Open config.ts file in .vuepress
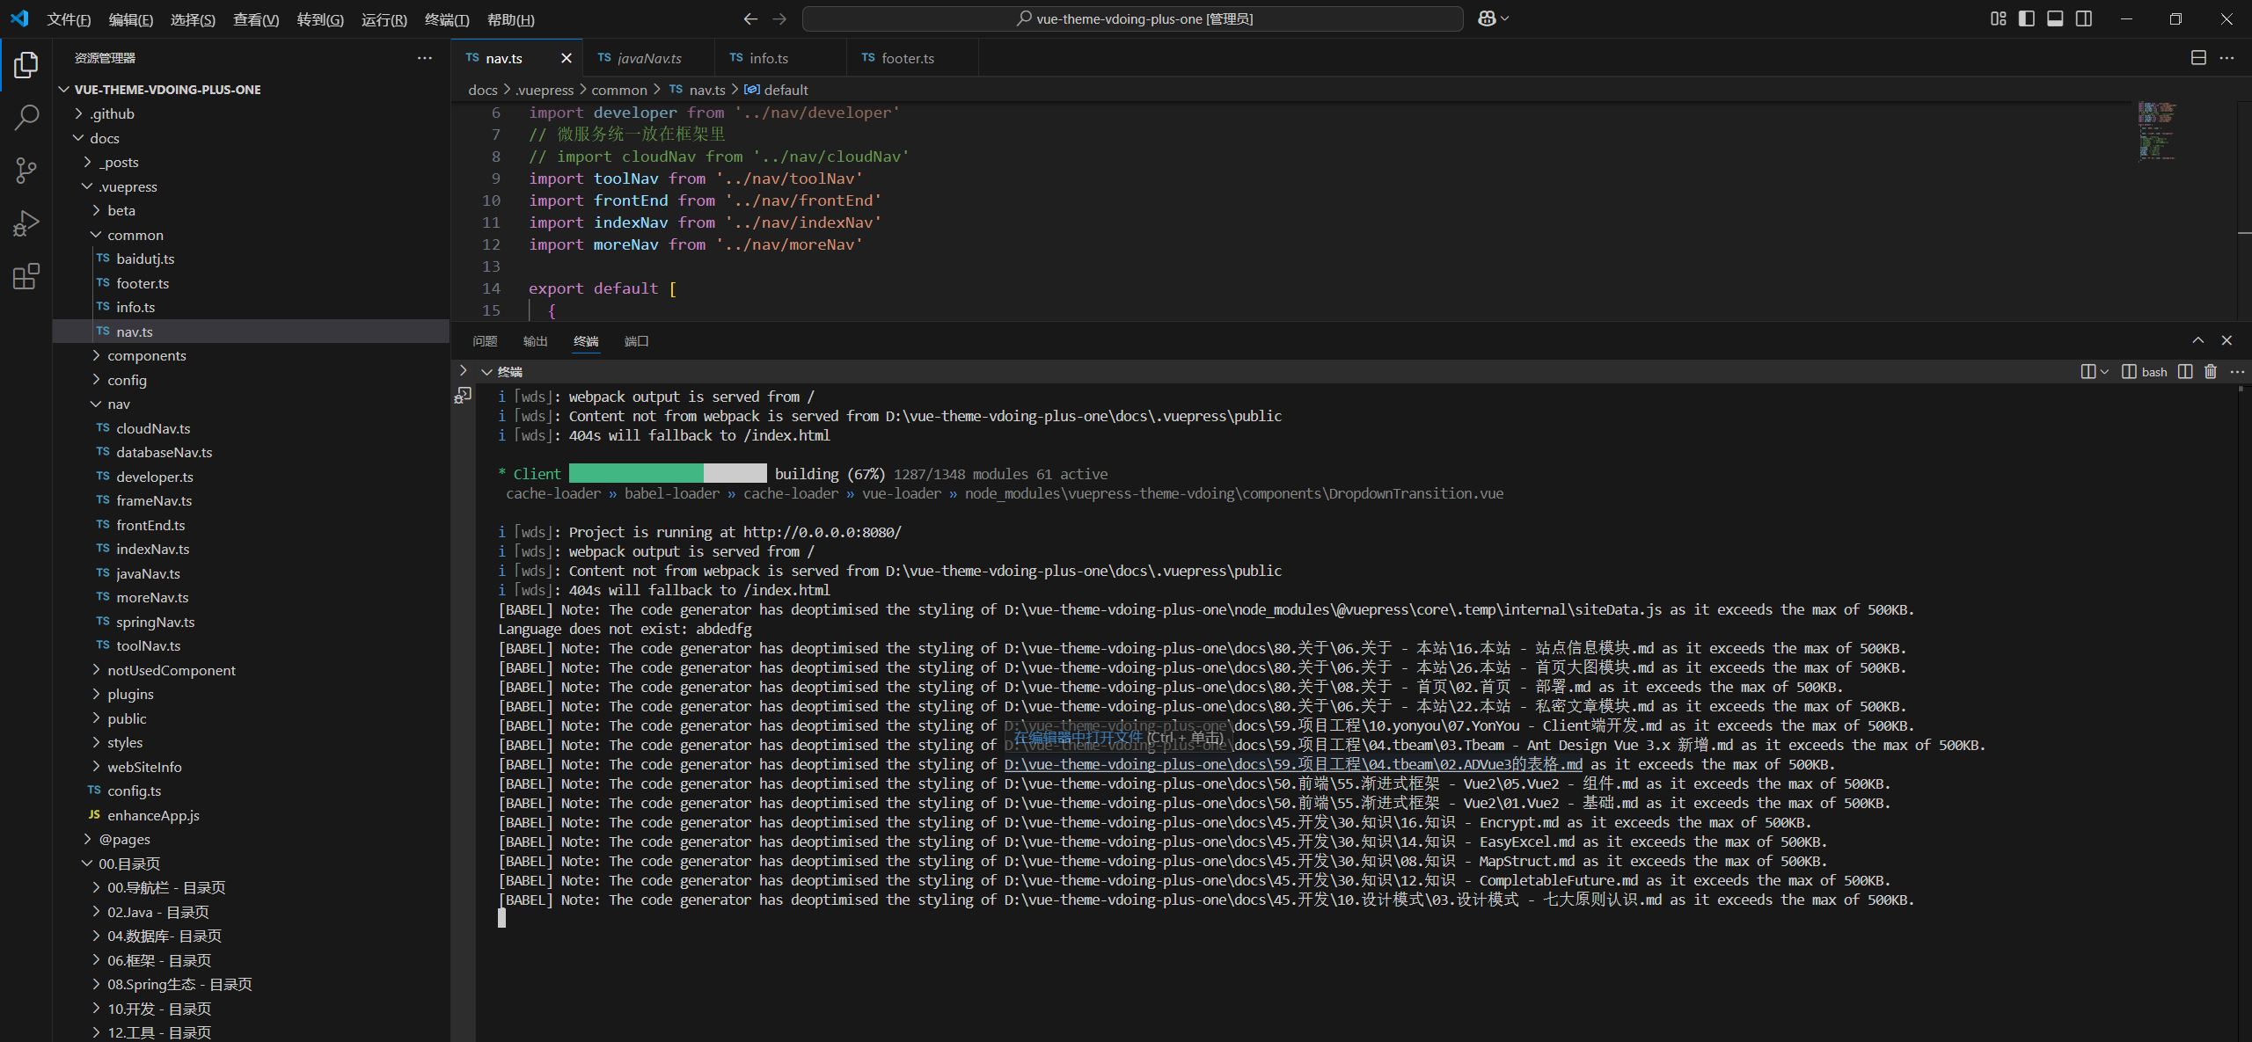The image size is (2252, 1042). pyautogui.click(x=251, y=791)
